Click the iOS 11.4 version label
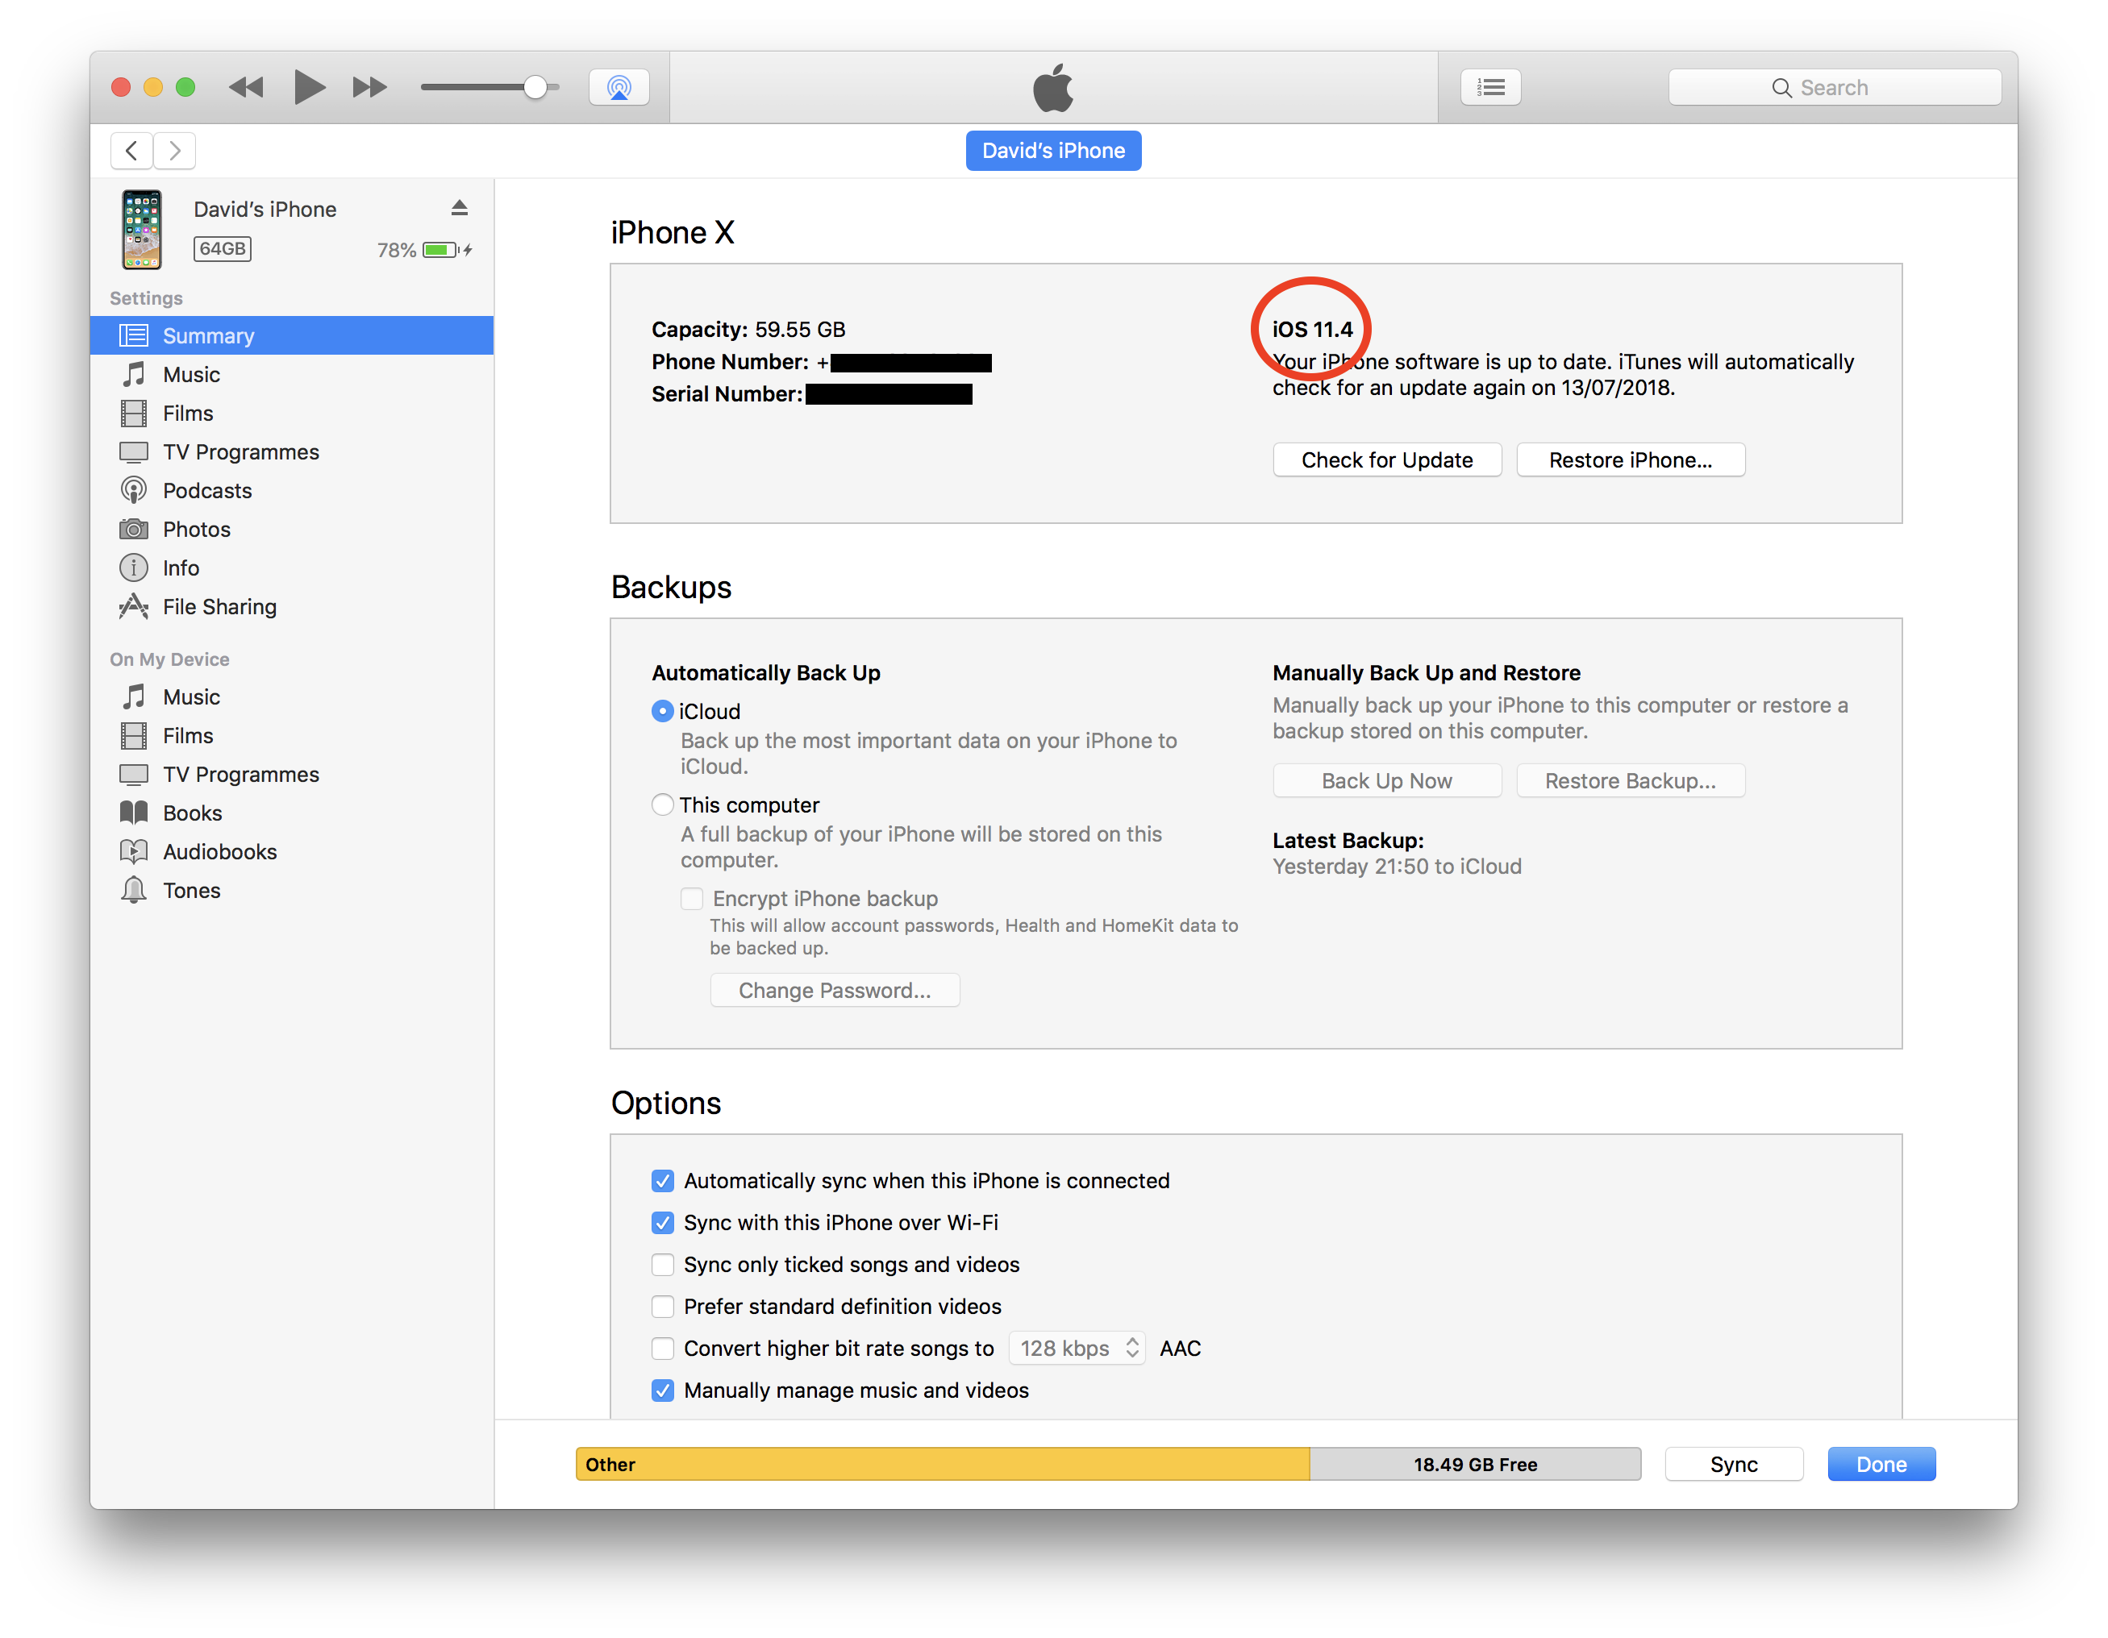This screenshot has width=2108, height=1638. 1312,329
